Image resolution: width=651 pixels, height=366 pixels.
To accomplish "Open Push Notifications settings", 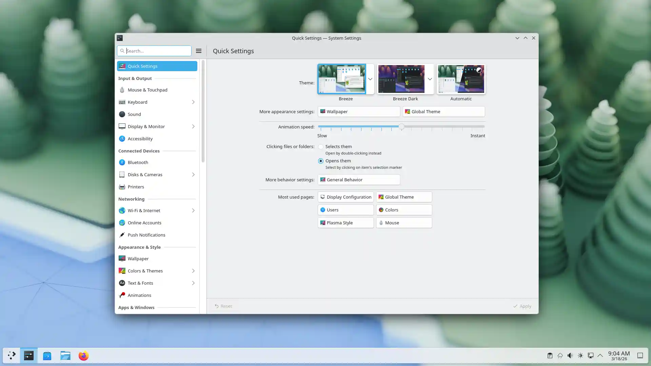I will 146,235.
